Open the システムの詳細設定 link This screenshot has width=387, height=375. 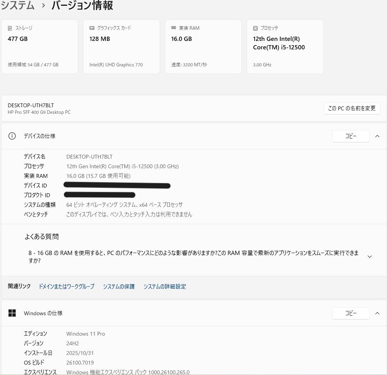point(164,286)
